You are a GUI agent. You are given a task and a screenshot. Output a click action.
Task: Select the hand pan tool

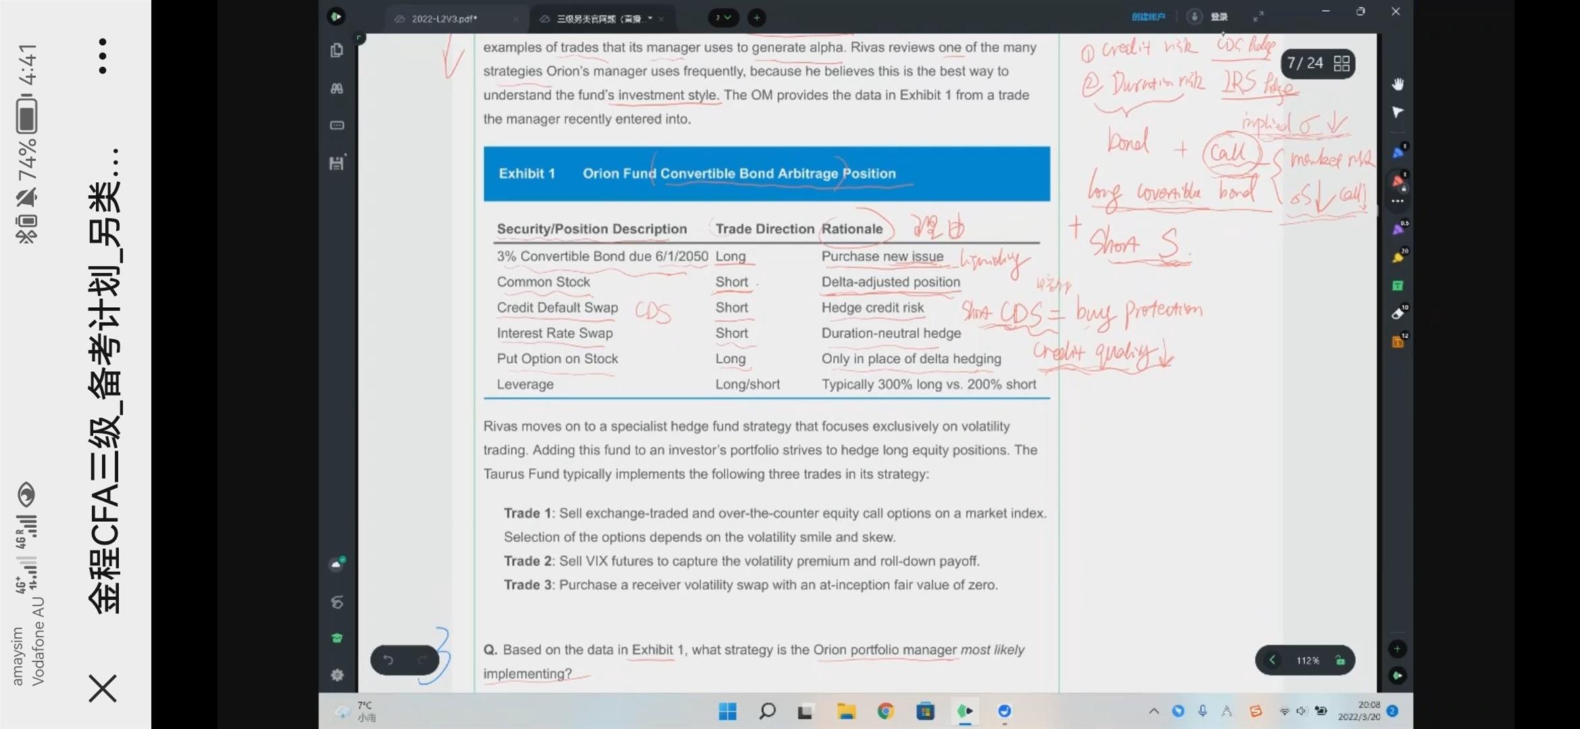[1397, 84]
